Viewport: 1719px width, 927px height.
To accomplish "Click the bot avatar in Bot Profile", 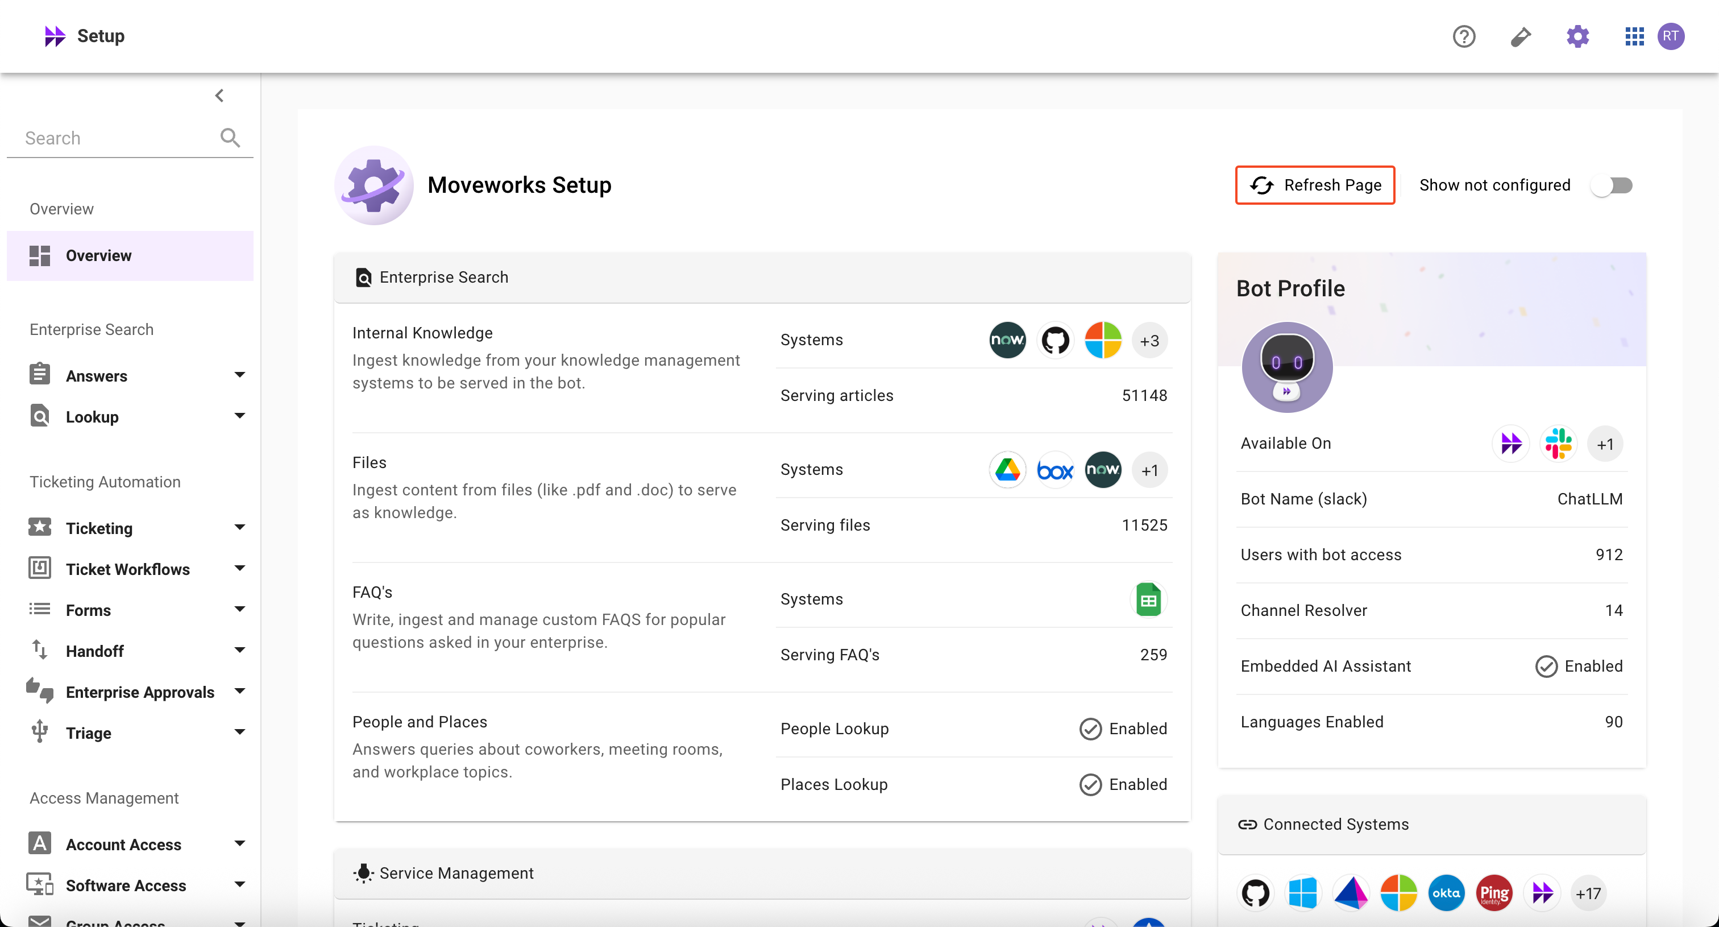I will pyautogui.click(x=1286, y=368).
